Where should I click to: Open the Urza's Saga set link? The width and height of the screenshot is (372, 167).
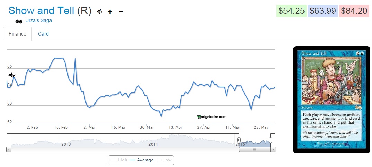(38, 20)
